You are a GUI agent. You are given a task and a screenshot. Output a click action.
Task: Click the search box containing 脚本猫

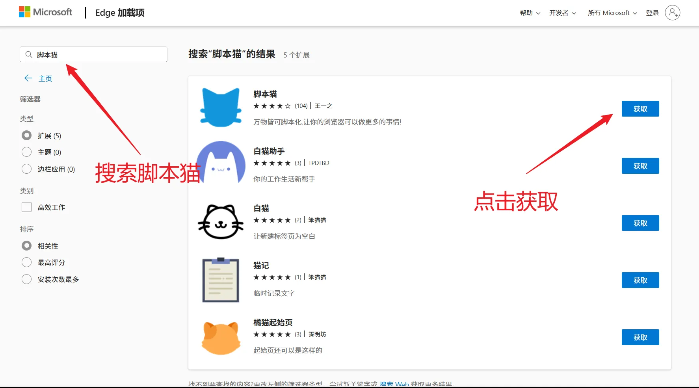click(93, 54)
